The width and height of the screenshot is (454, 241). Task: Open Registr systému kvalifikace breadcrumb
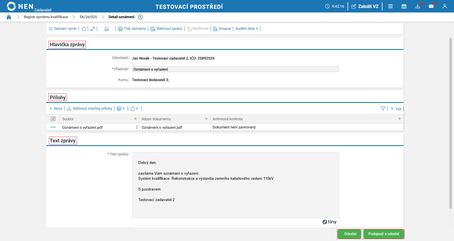[46, 17]
